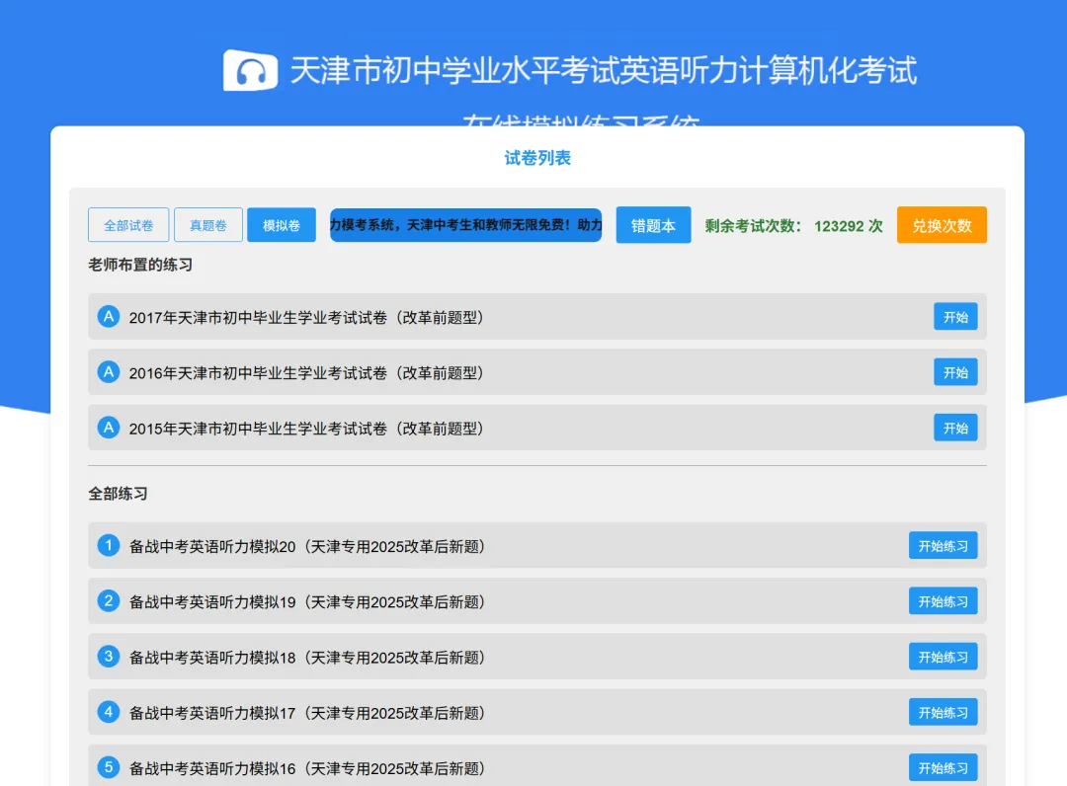Start the 2016 exam via its 开始 button
1067x786 pixels.
pyautogui.click(x=954, y=372)
